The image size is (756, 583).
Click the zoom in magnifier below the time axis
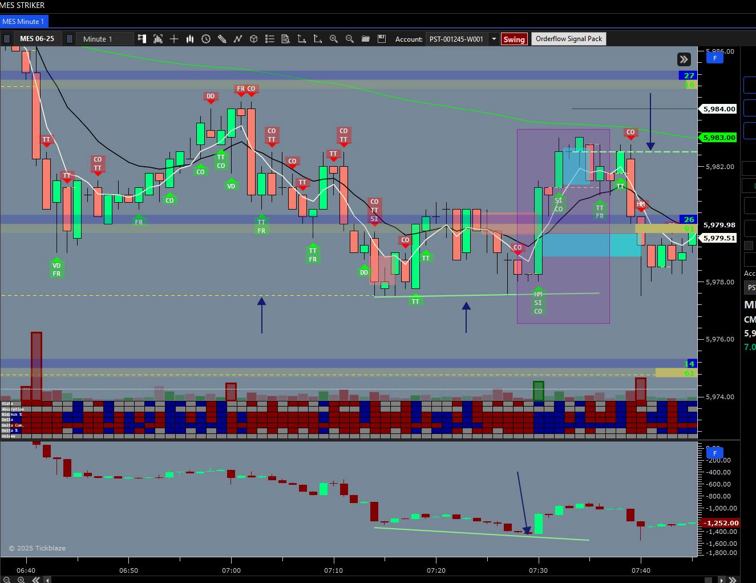coord(21,580)
